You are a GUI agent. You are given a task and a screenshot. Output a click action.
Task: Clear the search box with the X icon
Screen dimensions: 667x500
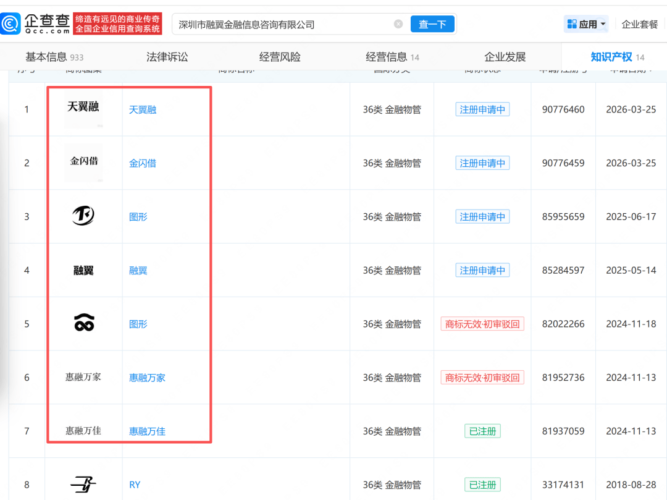click(398, 24)
